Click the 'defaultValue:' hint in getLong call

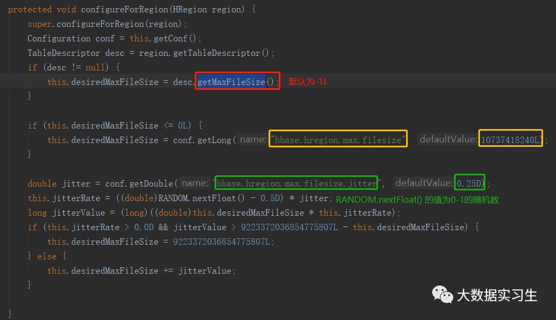coord(448,139)
